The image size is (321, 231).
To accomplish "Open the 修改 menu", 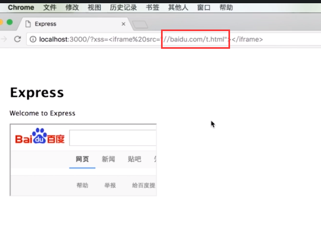I will tap(72, 8).
